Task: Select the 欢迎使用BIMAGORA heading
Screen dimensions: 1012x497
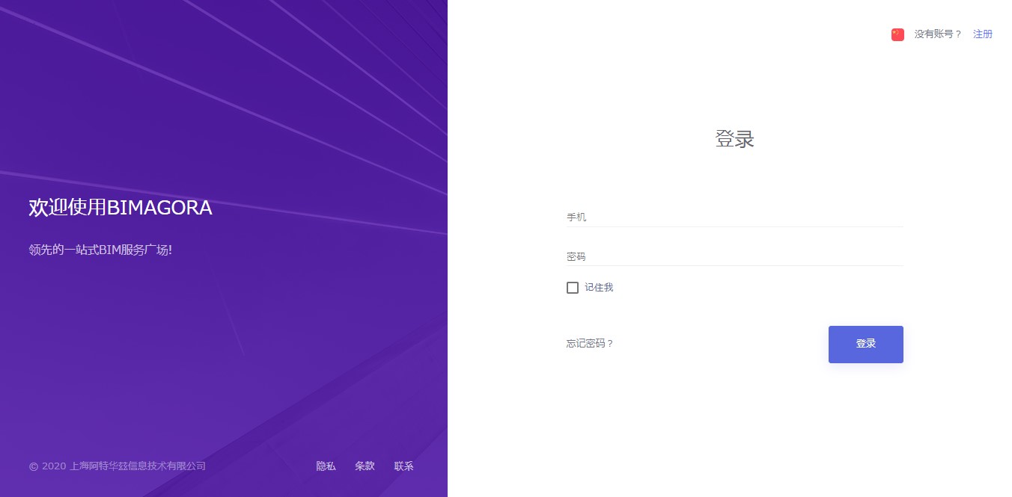Action: 121,208
